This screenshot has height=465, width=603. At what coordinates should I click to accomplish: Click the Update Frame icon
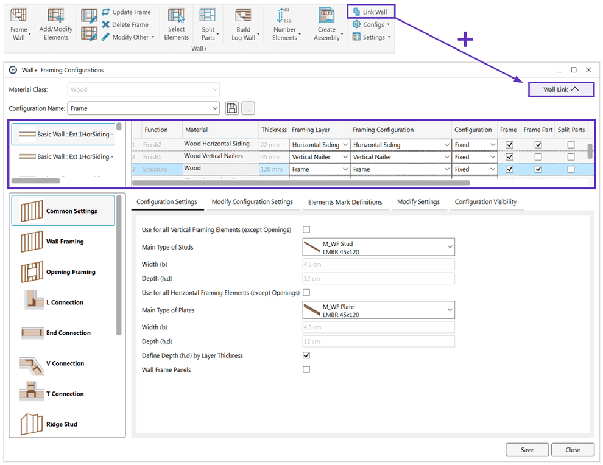coord(106,12)
